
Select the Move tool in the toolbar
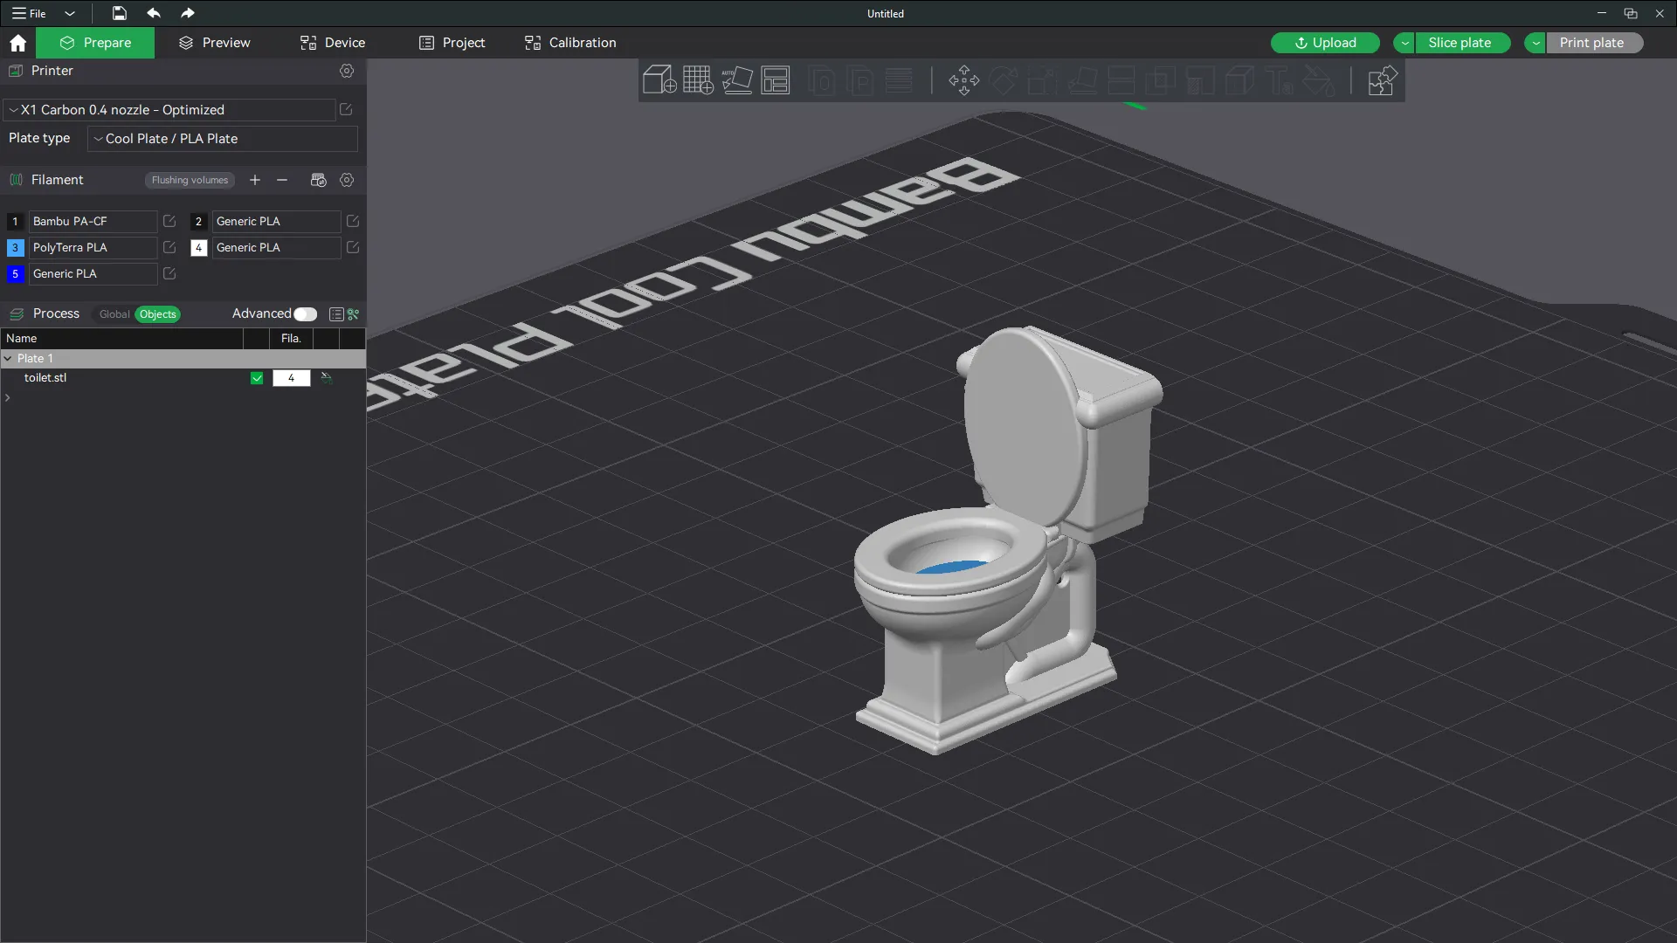[x=963, y=80]
